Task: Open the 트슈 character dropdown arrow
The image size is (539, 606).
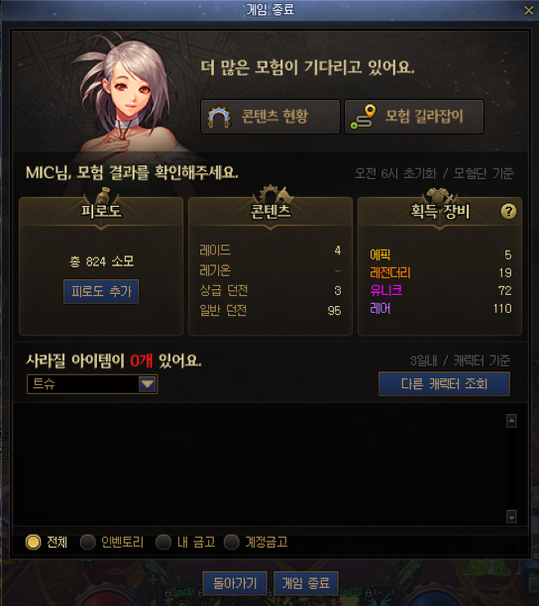Action: point(148,384)
